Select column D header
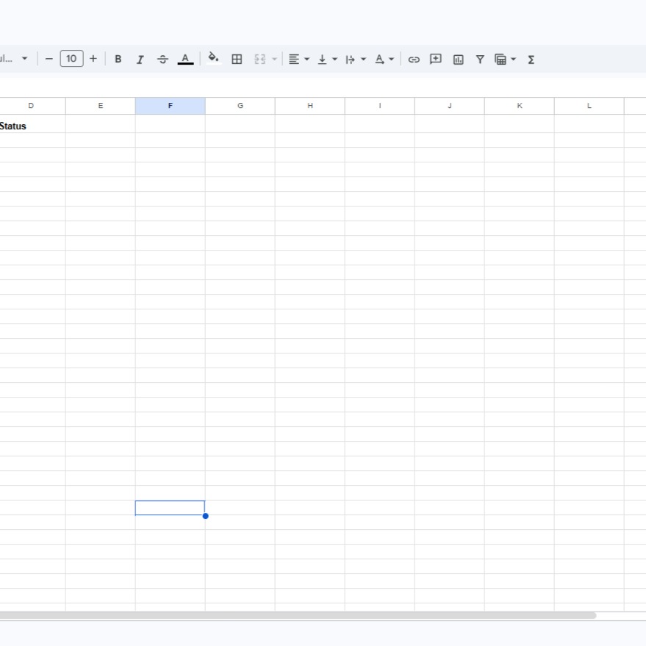Screen dimensions: 646x646 pyautogui.click(x=32, y=106)
